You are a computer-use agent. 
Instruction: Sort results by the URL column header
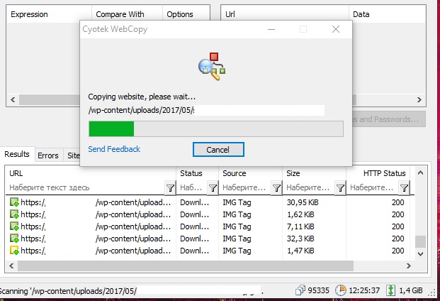click(x=91, y=173)
